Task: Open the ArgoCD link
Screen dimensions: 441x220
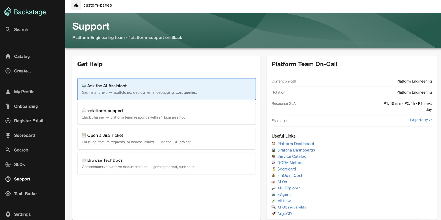Action: (x=284, y=213)
